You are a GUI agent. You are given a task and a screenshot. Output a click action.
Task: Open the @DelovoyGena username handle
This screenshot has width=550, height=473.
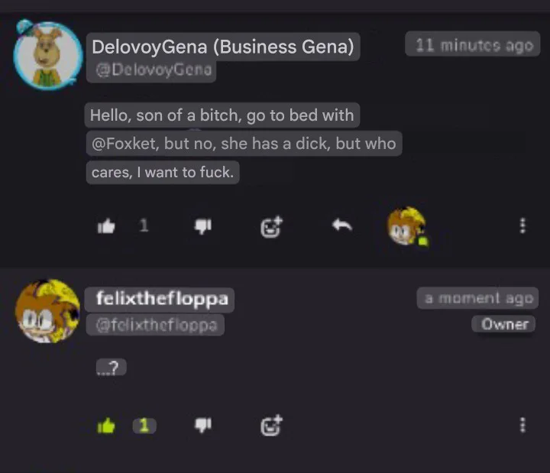154,70
